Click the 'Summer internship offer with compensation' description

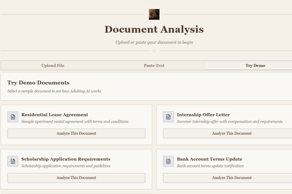click(x=230, y=121)
